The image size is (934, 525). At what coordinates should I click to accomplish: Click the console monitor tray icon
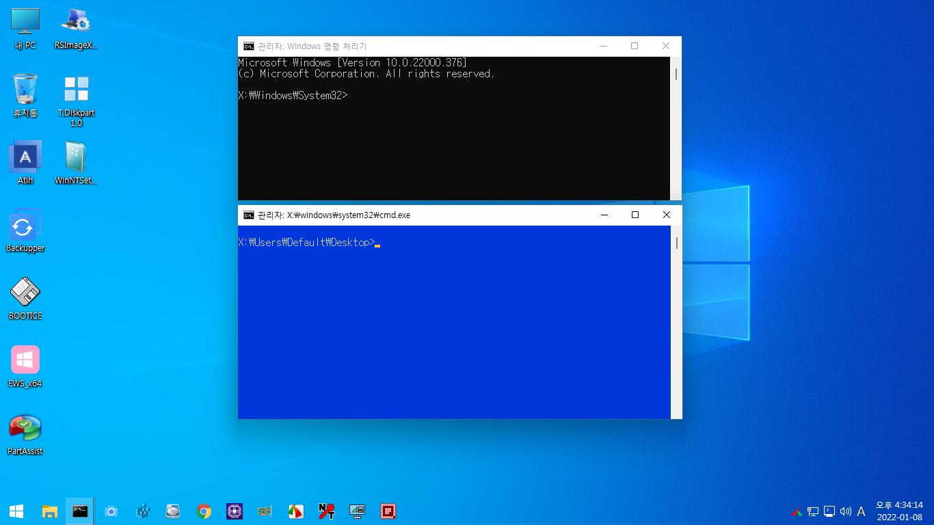click(829, 511)
